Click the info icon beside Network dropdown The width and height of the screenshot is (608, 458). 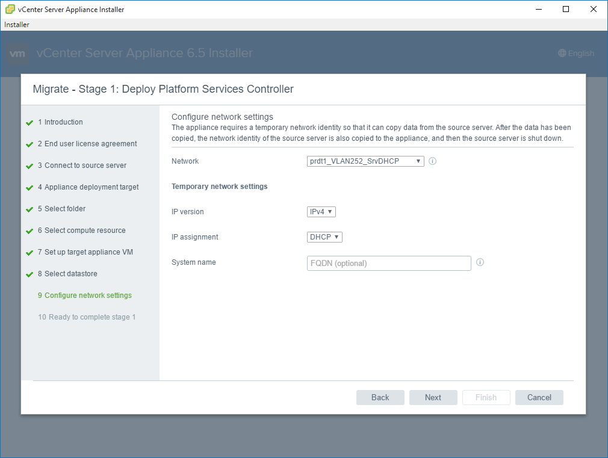point(432,161)
